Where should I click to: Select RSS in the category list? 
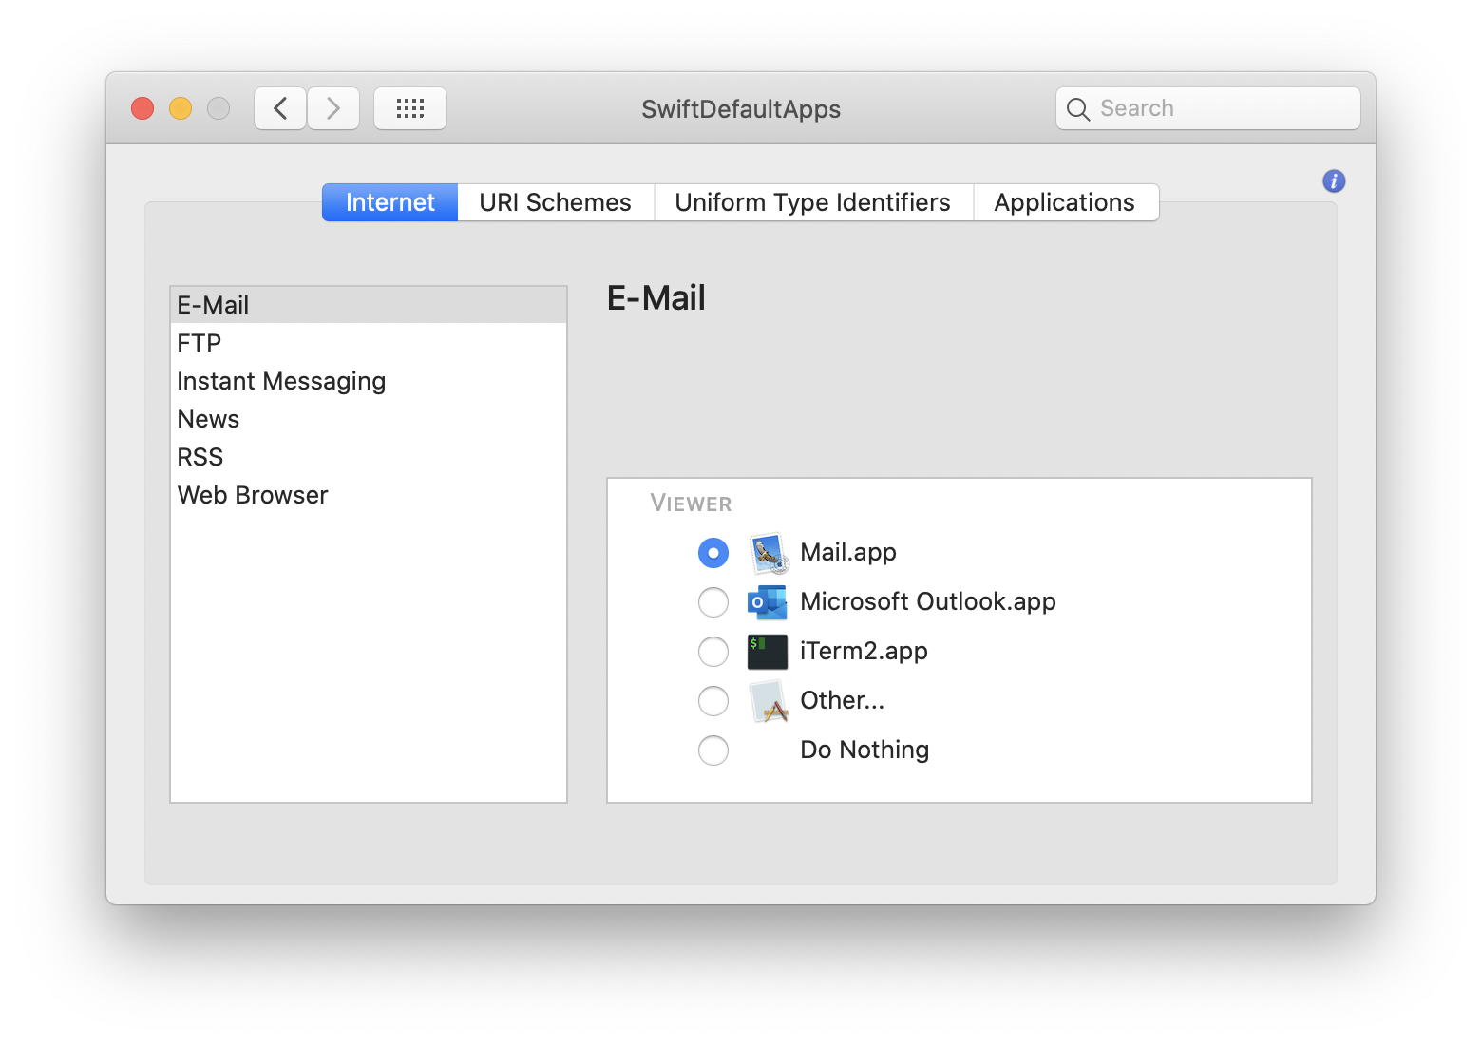pos(369,457)
